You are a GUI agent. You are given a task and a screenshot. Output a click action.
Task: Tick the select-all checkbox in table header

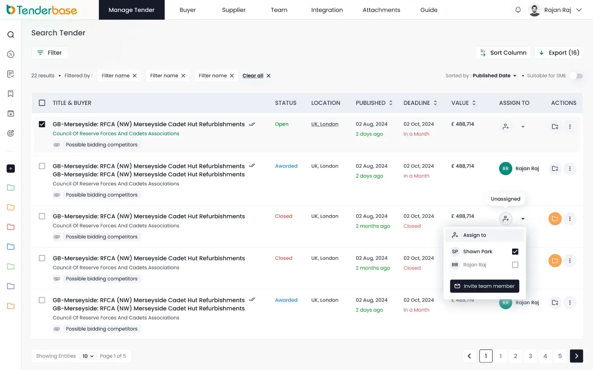click(42, 103)
